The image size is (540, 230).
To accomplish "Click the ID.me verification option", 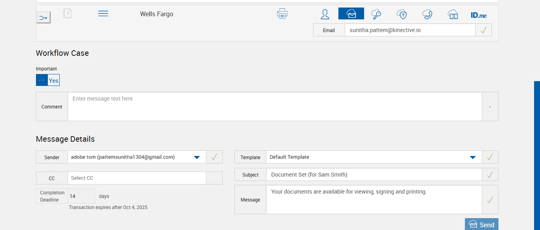I will (479, 15).
